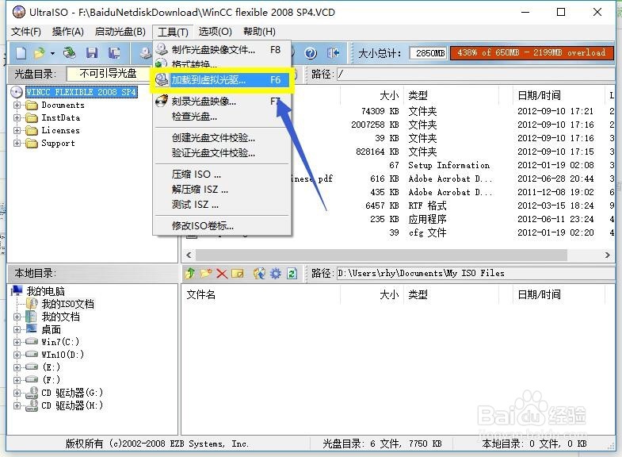This screenshot has height=457, width=622.
Task: Click the Save As toolbar icon
Action: [x=115, y=53]
